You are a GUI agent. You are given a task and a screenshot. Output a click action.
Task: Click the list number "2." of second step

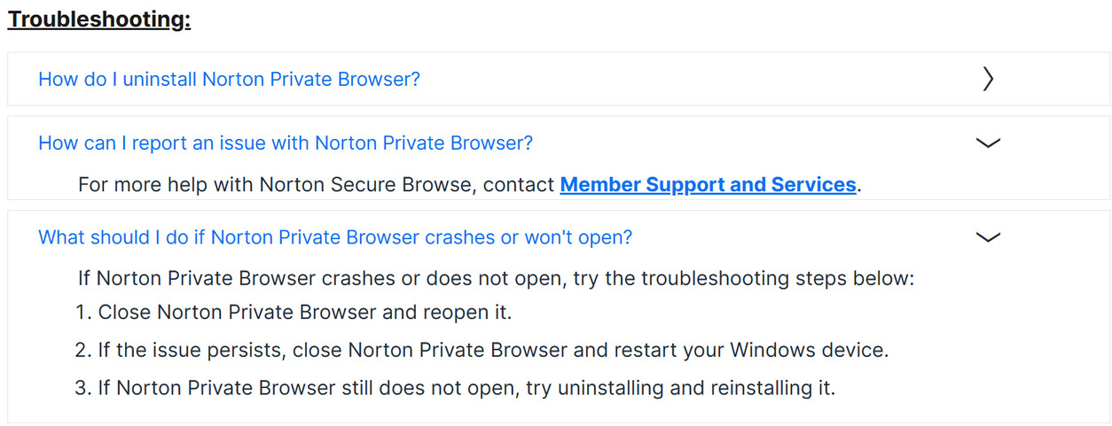click(83, 350)
